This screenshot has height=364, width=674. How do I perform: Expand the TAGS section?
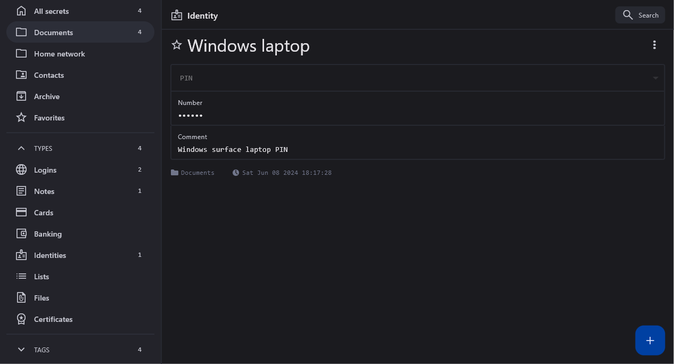pos(21,350)
